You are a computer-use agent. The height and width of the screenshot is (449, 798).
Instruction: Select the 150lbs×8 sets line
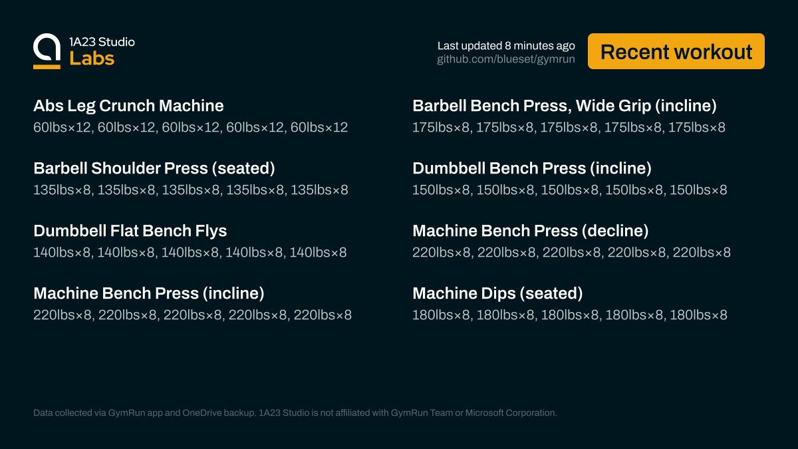569,190
